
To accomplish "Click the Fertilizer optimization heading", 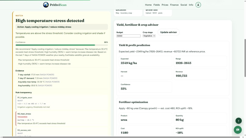I will [133, 102].
